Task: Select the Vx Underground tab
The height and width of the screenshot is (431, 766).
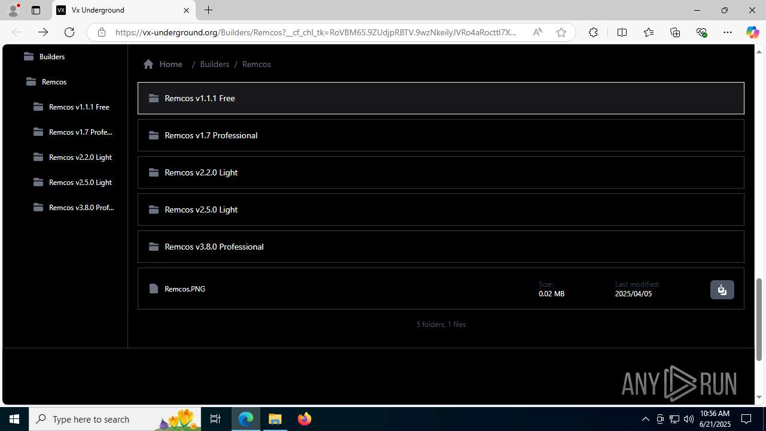Action: tap(124, 10)
